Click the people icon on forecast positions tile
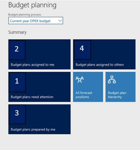Viewport: 140px width, 150px height. (79, 80)
